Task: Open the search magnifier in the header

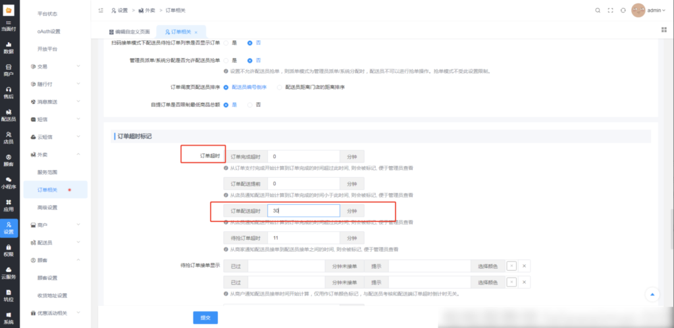Action: [598, 11]
